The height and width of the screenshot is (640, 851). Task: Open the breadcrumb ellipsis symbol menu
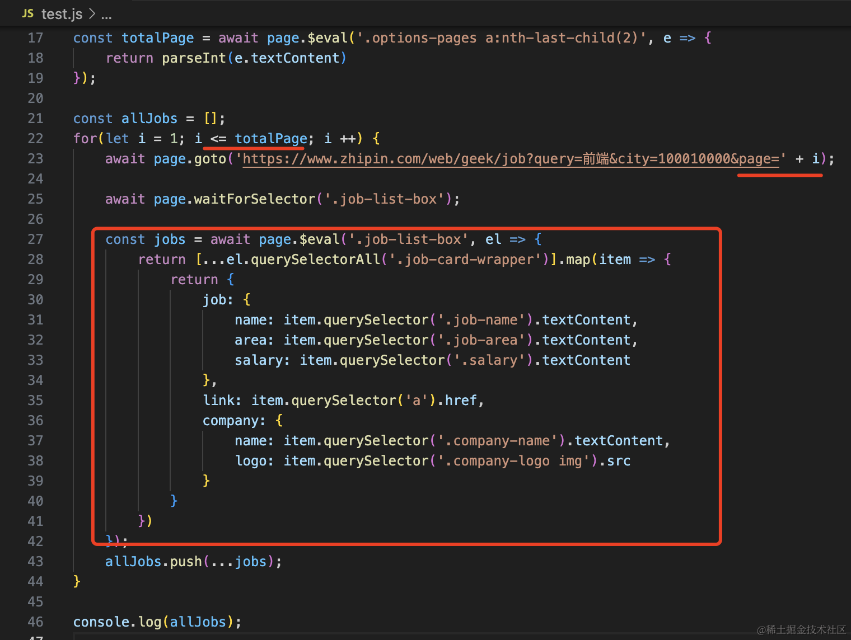(x=106, y=15)
